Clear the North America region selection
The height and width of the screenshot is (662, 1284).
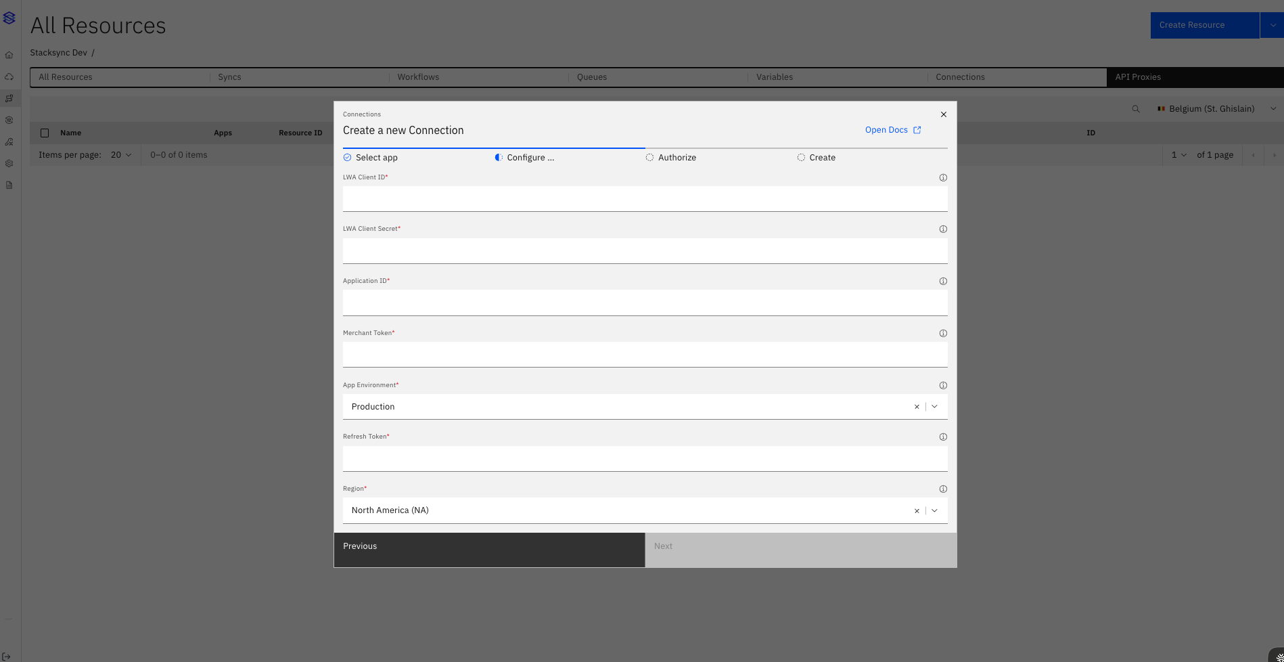pos(917,510)
